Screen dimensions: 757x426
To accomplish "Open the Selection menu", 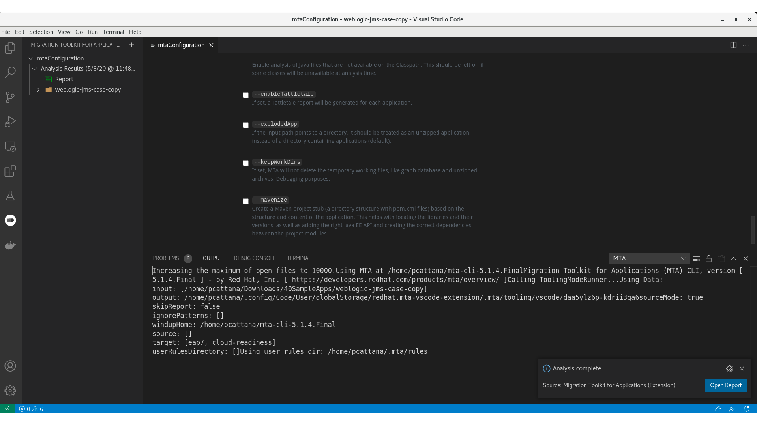I will [41, 32].
